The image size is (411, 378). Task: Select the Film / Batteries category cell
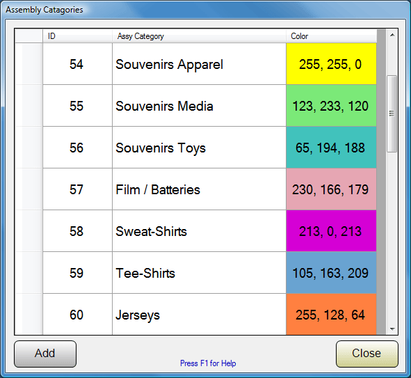pyautogui.click(x=199, y=189)
